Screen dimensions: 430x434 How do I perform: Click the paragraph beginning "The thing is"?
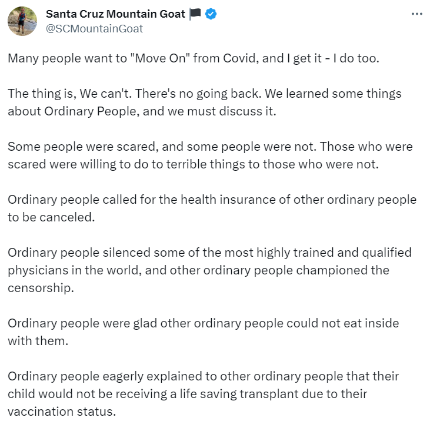(206, 102)
